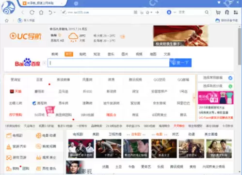Open dropdown arrow beside the bookmark star
Image resolution: width=242 pixels, height=175 pixels.
(x=151, y=12)
